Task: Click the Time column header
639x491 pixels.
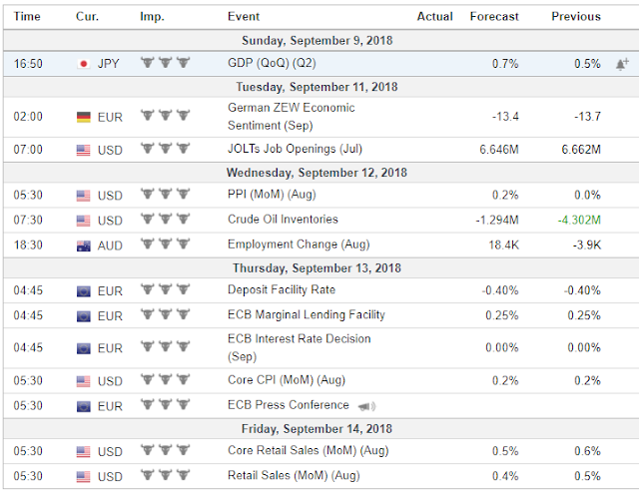Action: [28, 16]
